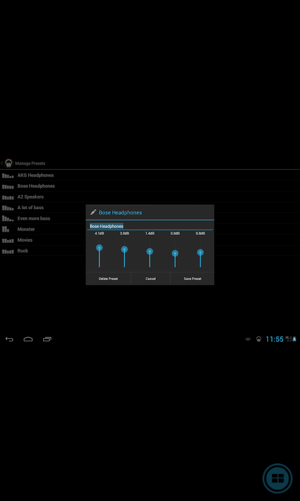Click the equalizer icon next to A lot of bass
This screenshot has width=300, height=501.
click(x=8, y=208)
